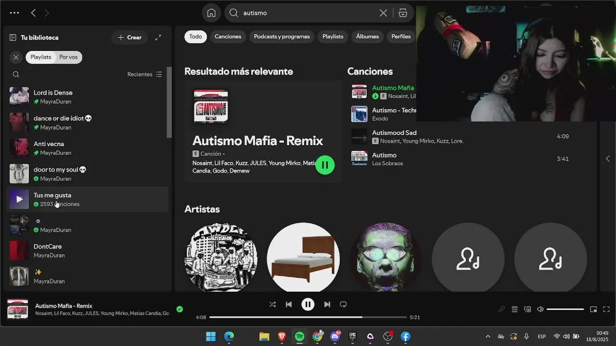Open Epic Games Launcher from taskbar
The image size is (616, 346).
[x=353, y=336]
